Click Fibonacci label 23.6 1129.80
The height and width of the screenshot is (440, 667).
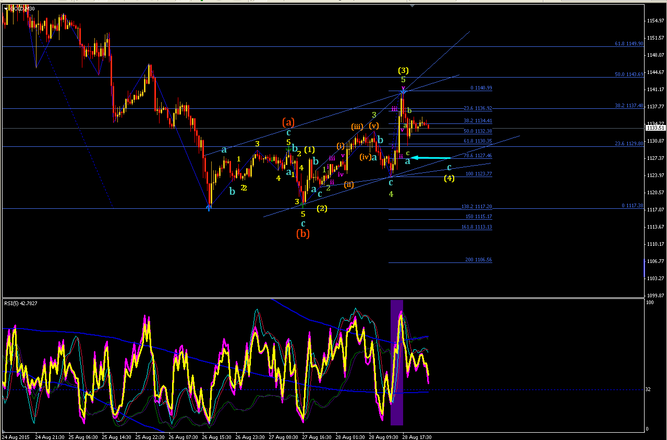[x=629, y=144]
